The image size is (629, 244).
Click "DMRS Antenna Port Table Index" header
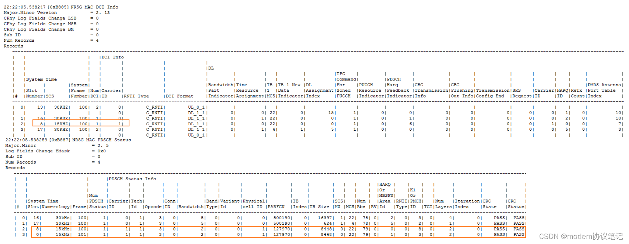click(x=605, y=90)
